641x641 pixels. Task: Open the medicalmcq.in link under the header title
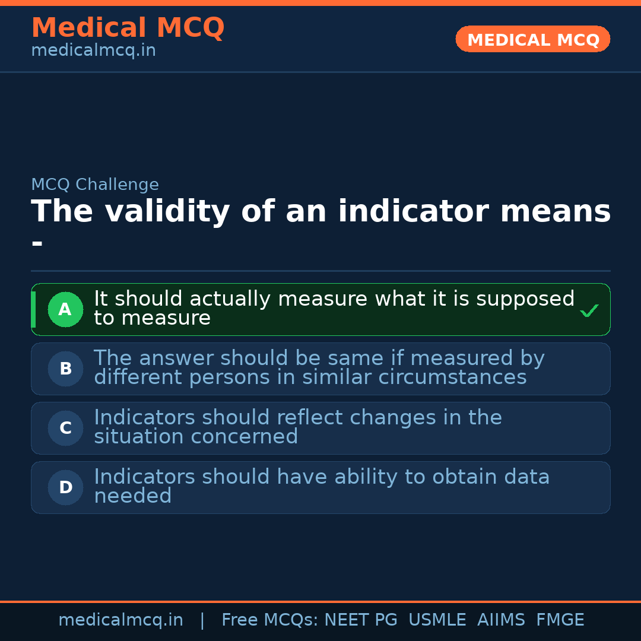pos(93,51)
